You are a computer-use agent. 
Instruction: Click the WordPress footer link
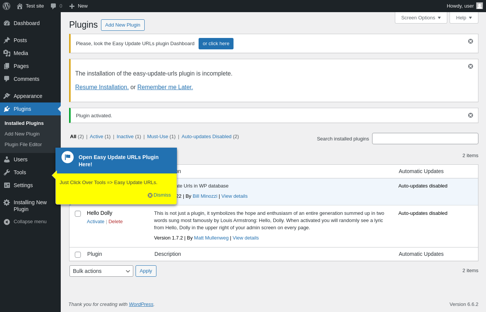(141, 304)
